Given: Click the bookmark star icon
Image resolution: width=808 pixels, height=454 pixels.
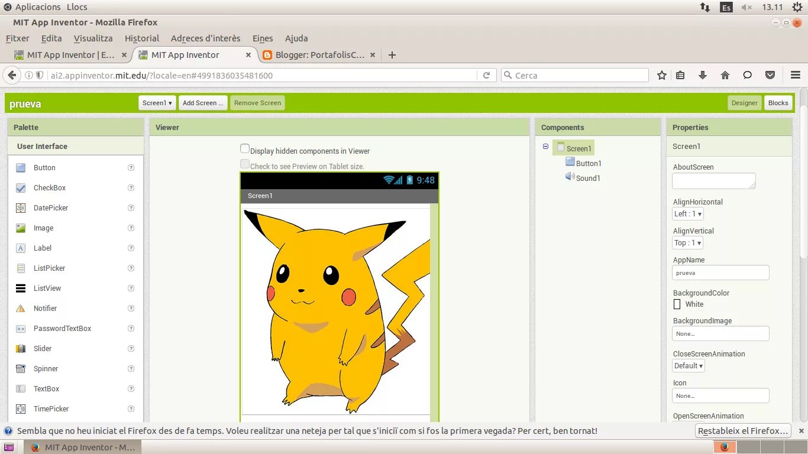Looking at the screenshot, I should click(x=662, y=75).
